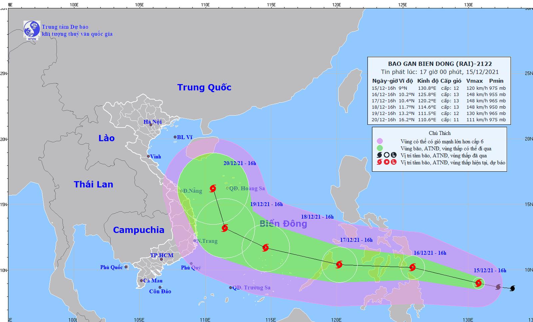Viewport: 533px width, 322px height.
Task: Click the red storm icon for 20/12/21 - 16h
Action: (213, 189)
